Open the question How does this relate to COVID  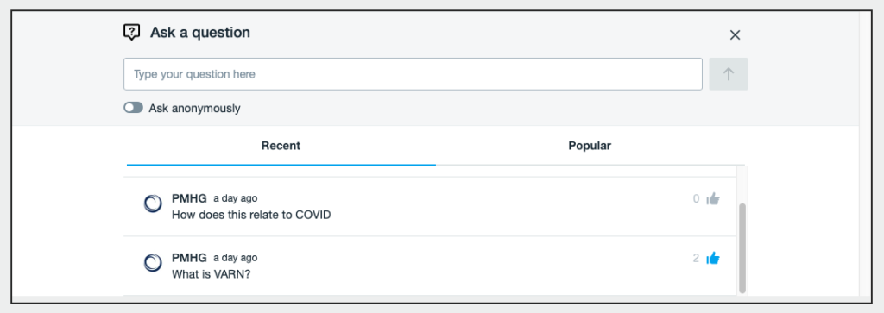[251, 215]
